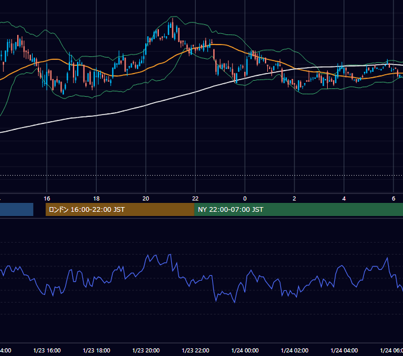Viewport: 403px width, 356px height.
Task: Click the 1/24 00:00 date label
Action: [245, 351]
